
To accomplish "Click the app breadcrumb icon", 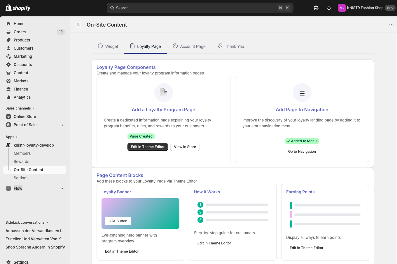I will pyautogui.click(x=78, y=25).
